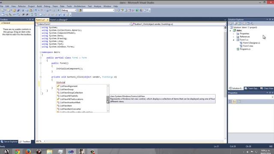Click the View Class Diagram icon in Solution Explorer

pos(252,24)
